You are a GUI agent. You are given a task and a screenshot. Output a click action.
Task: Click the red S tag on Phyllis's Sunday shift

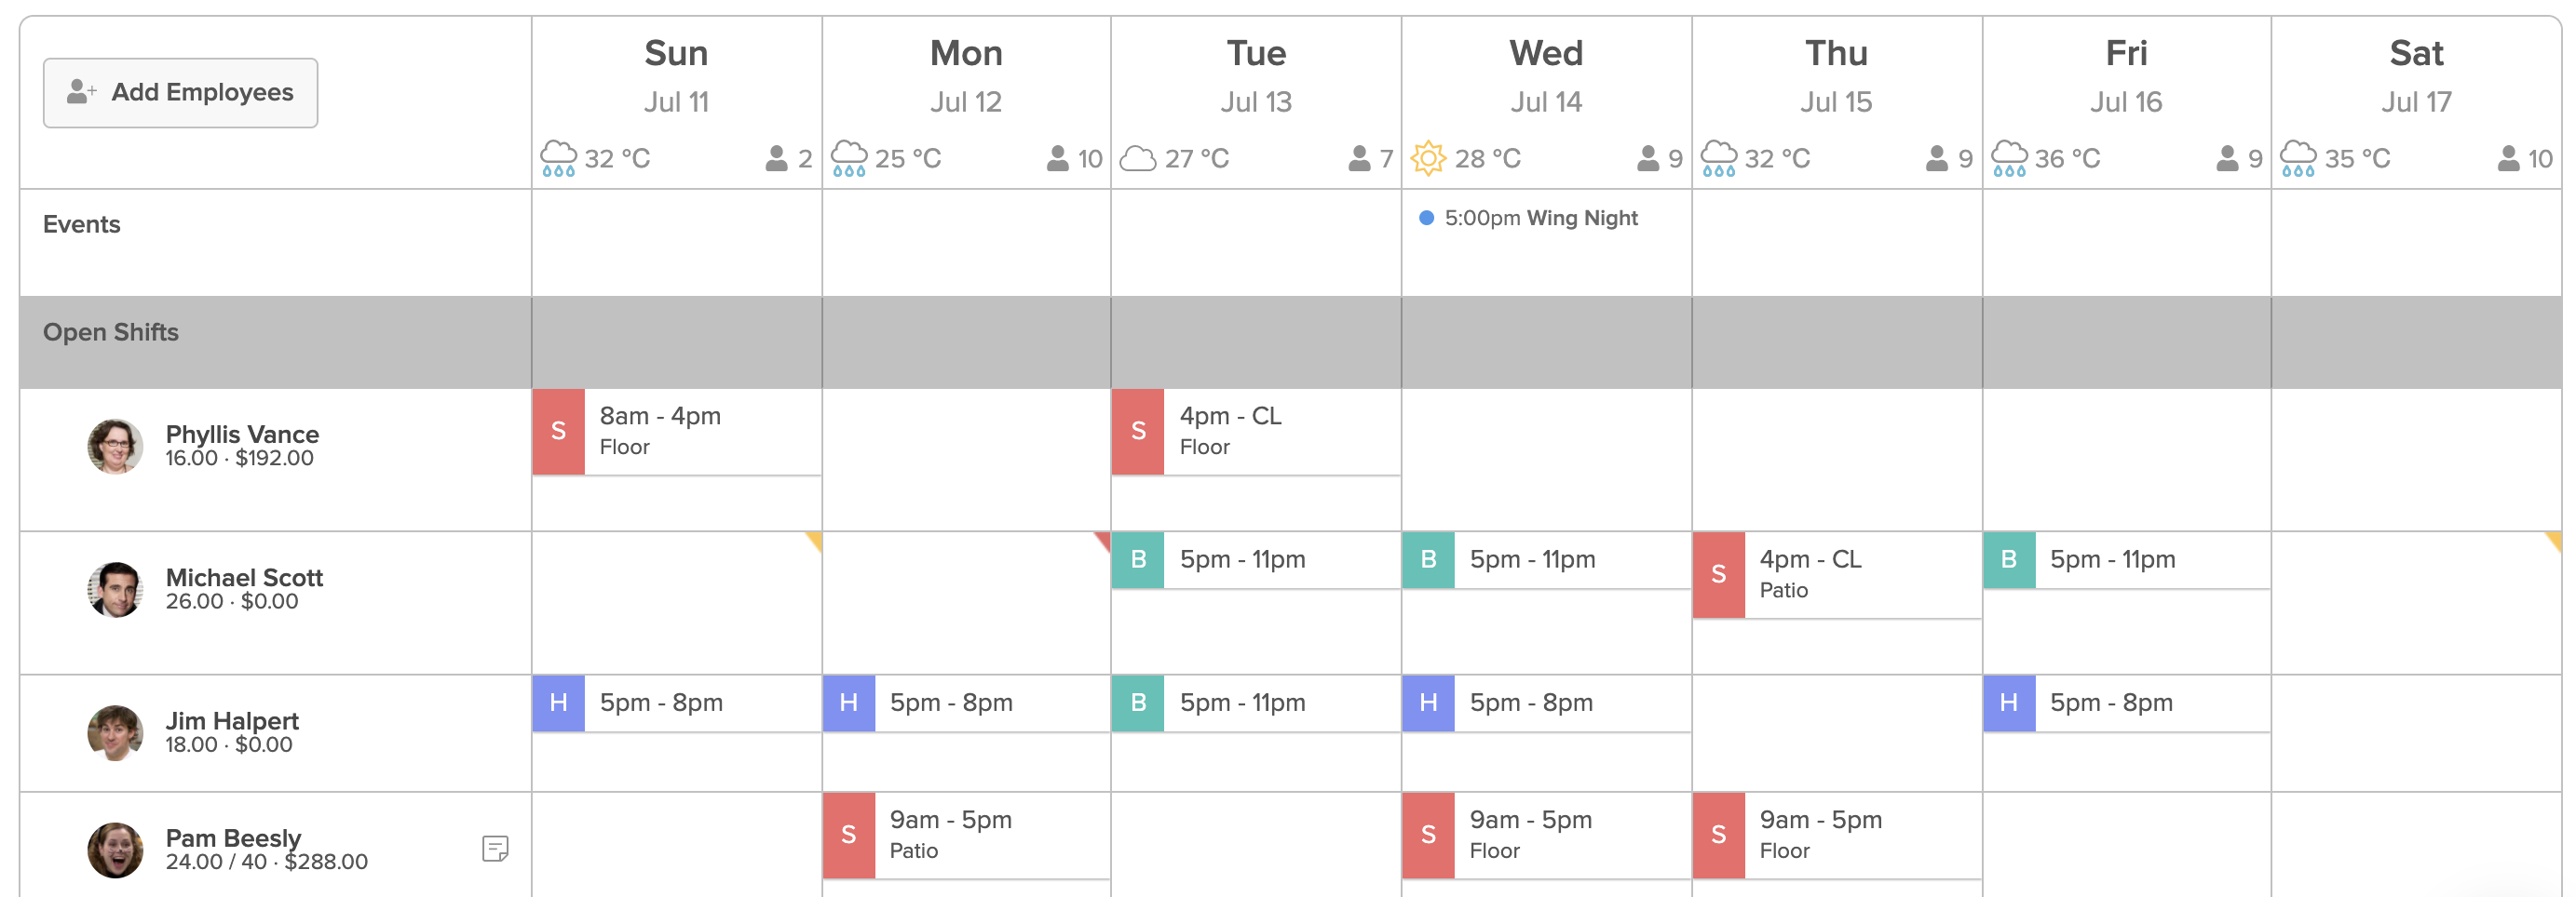[558, 432]
